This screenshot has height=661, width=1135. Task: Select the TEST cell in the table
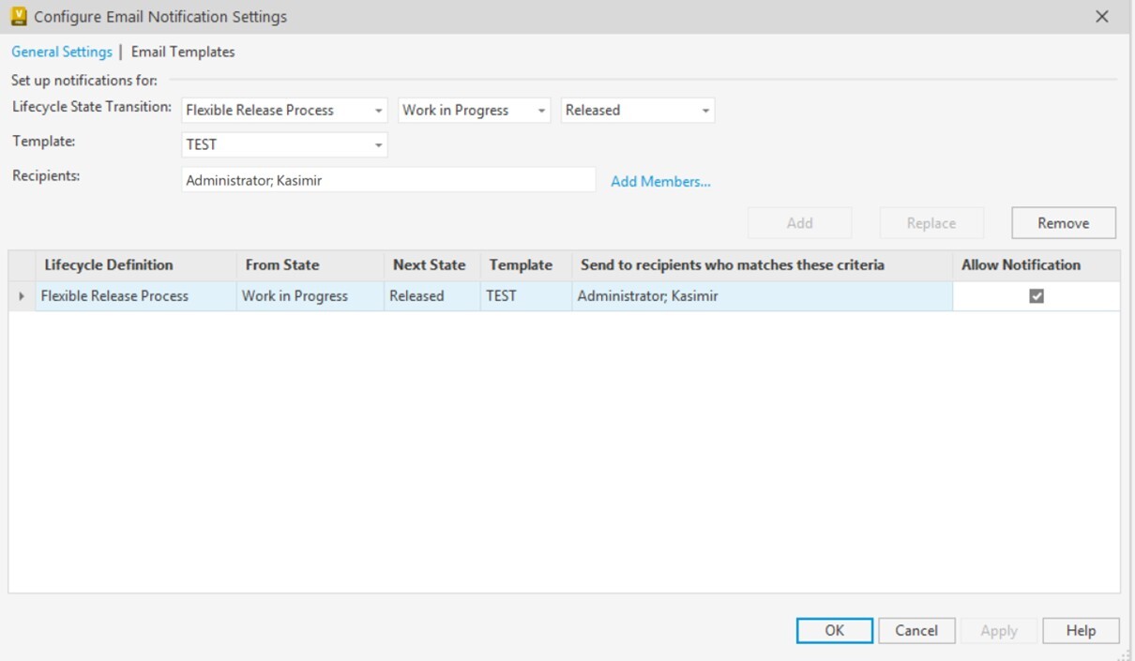[x=526, y=296]
